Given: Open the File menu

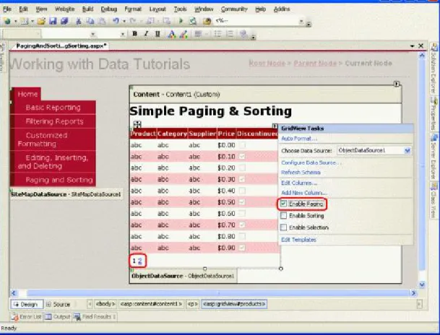Looking at the screenshot, I should [x=7, y=9].
